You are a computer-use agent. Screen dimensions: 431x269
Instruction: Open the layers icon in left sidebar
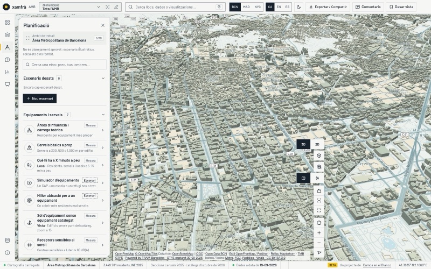tap(8, 35)
